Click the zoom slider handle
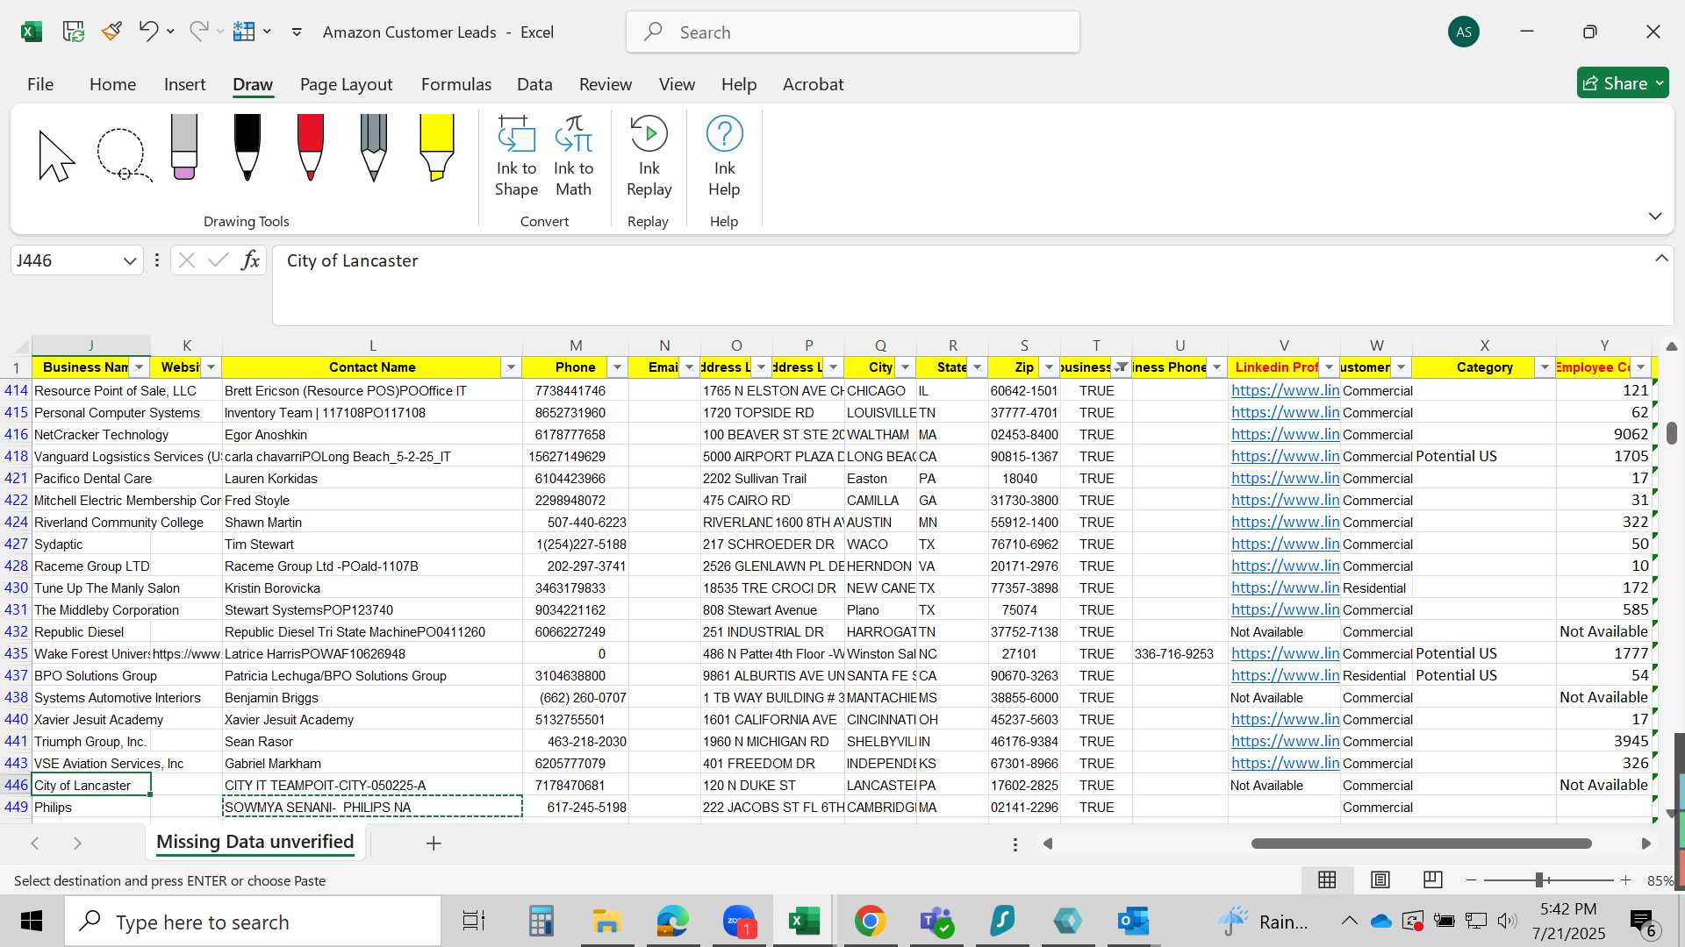The height and width of the screenshot is (947, 1685). tap(1539, 880)
